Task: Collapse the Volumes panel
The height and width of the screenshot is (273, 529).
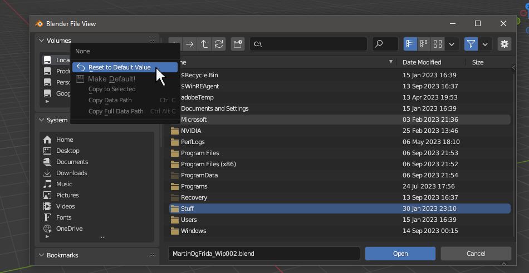Action: coord(41,41)
